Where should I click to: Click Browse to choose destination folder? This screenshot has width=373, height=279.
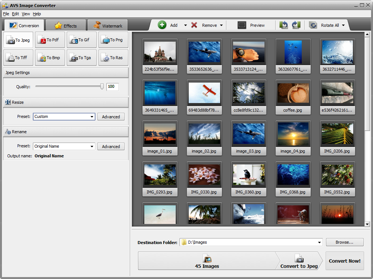click(344, 242)
